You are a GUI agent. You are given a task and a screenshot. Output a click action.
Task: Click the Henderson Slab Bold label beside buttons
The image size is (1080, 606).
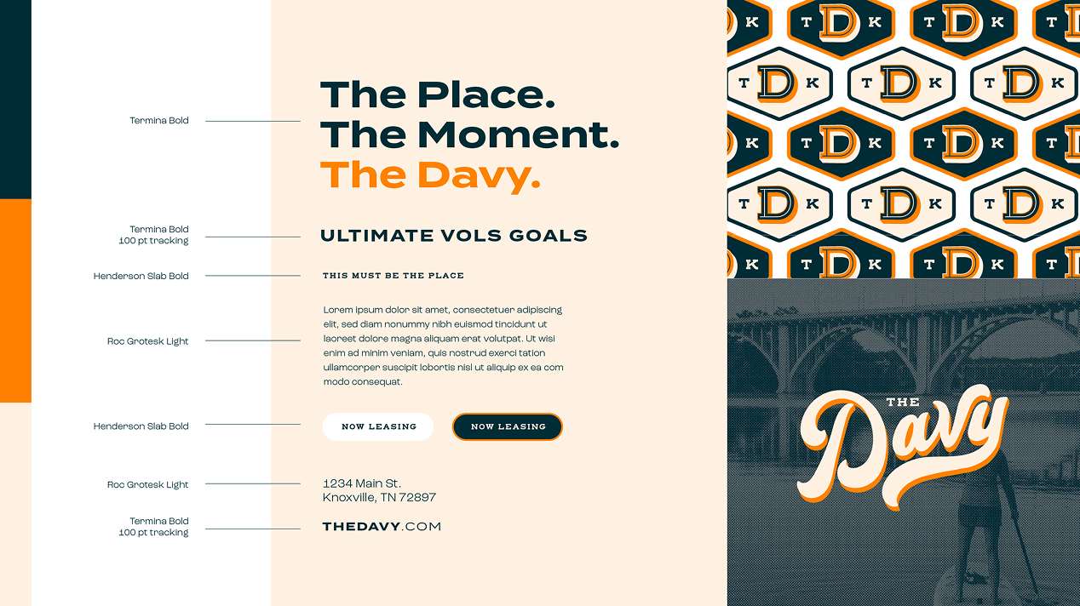[x=141, y=426]
